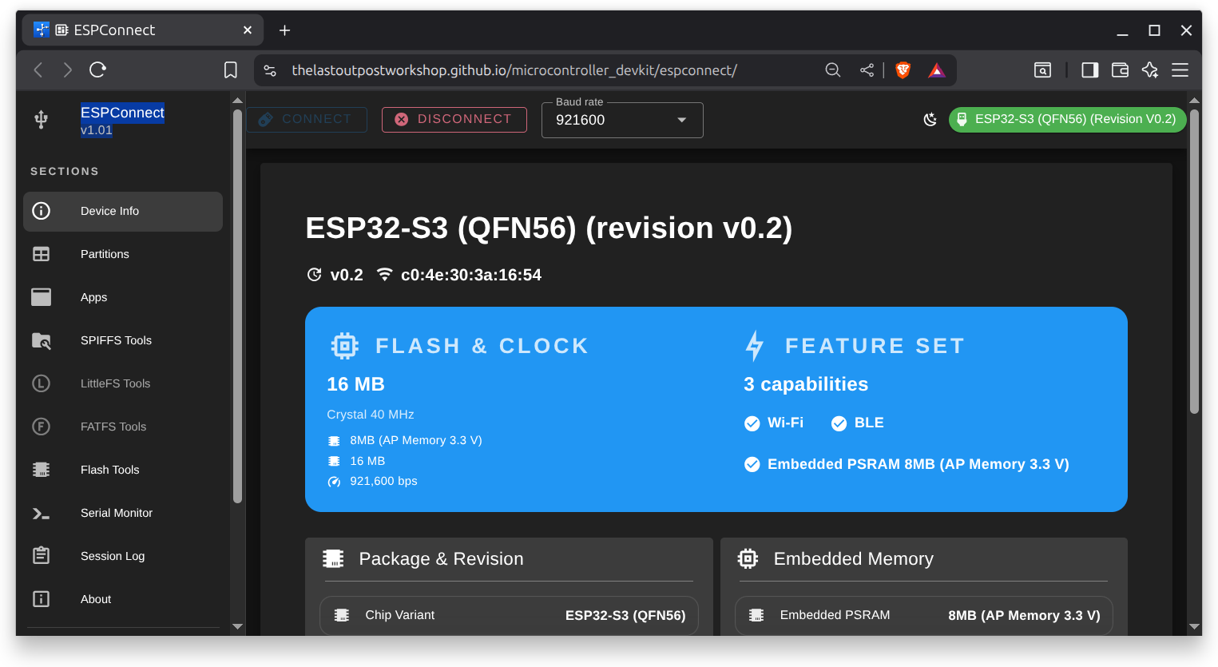Screen dimensions: 1218x667
Task: Click the Flash Tools chip icon
Action: [41, 470]
